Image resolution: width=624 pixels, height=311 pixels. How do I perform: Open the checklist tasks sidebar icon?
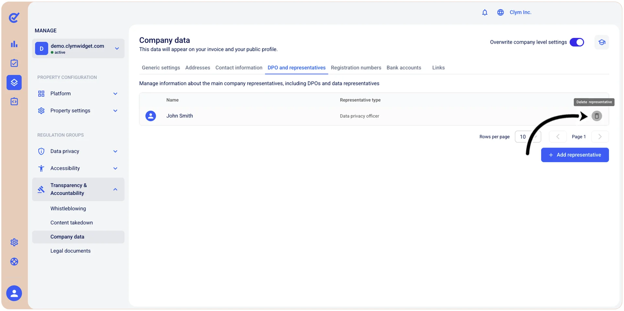(x=14, y=63)
